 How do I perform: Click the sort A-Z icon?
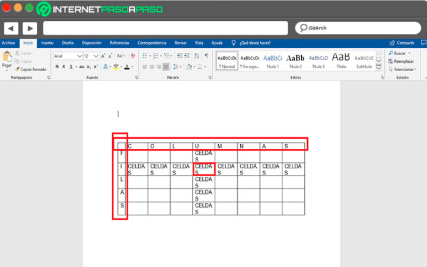click(x=197, y=56)
